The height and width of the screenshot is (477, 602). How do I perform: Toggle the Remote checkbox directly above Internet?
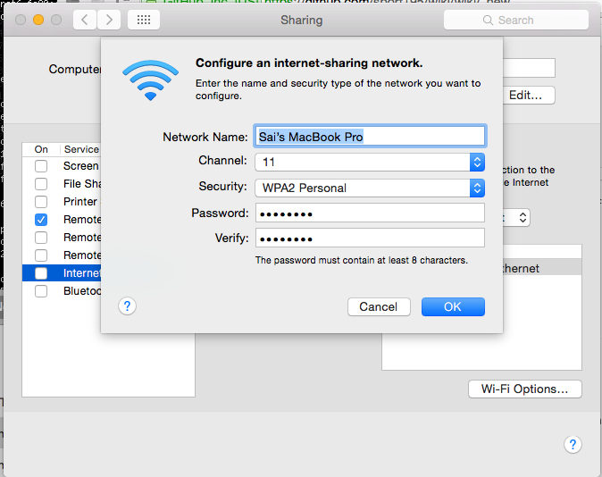tap(41, 255)
